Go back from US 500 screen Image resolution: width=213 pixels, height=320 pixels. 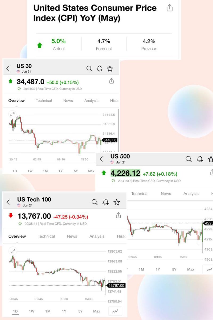click(x=101, y=159)
